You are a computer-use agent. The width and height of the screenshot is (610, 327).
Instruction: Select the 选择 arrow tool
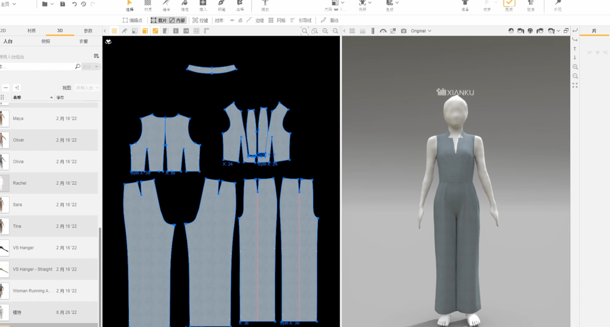point(129,5)
